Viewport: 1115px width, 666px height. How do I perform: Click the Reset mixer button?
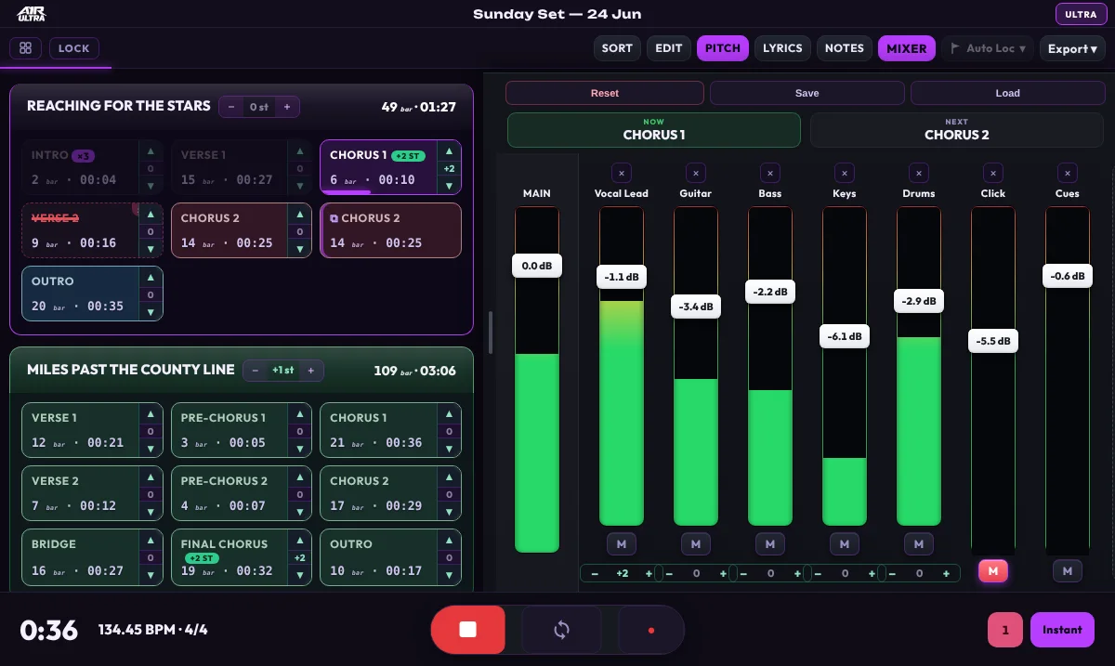(x=605, y=93)
